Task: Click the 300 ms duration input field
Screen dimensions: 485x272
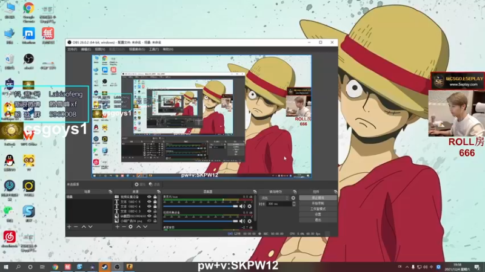Action: (279, 204)
